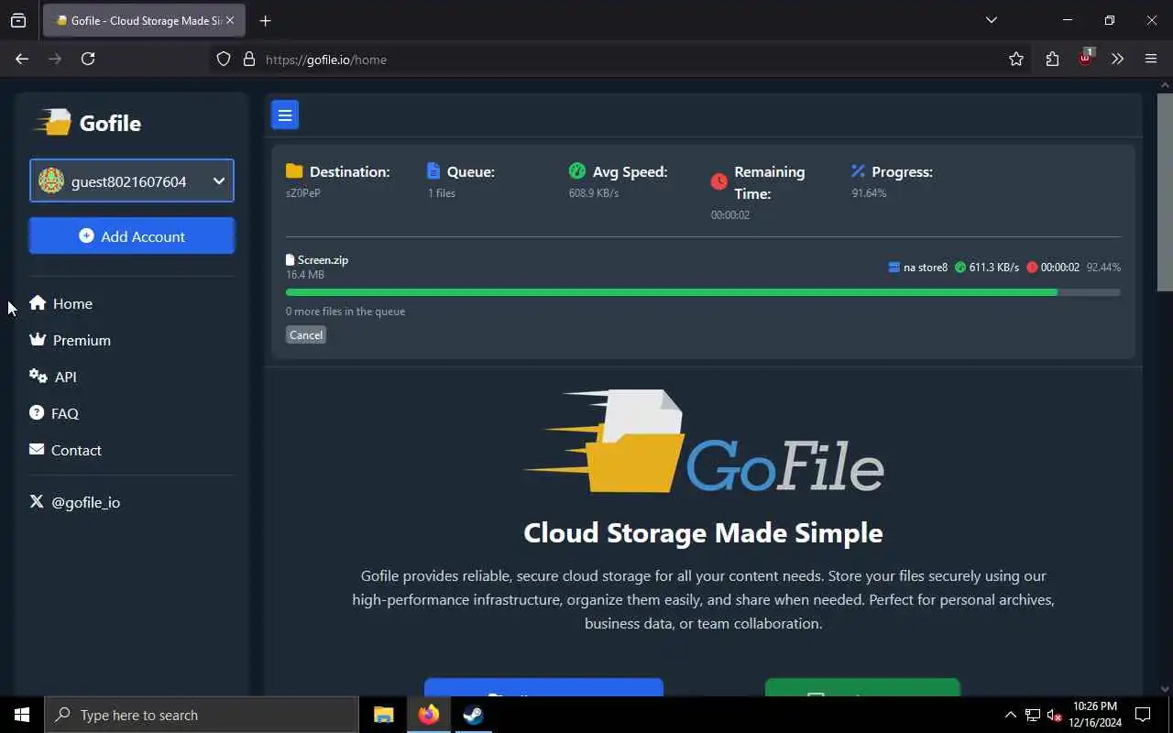The image size is (1173, 733).
Task: Click the 611.3 KB/s speed indicator icon
Action: [960, 268]
